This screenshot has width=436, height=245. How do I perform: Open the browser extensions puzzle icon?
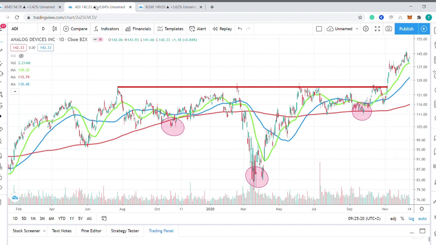tap(419, 17)
